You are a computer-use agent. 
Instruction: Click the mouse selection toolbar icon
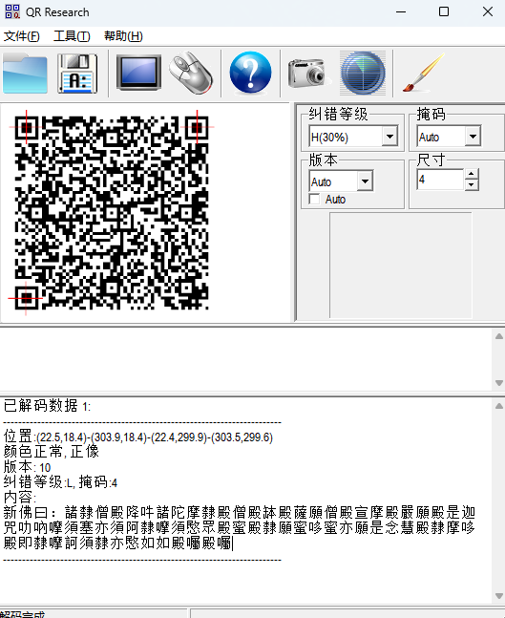[191, 73]
